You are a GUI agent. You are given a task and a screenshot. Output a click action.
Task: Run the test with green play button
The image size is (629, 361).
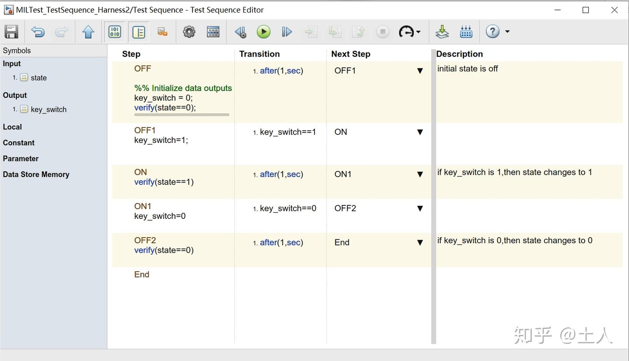point(263,32)
